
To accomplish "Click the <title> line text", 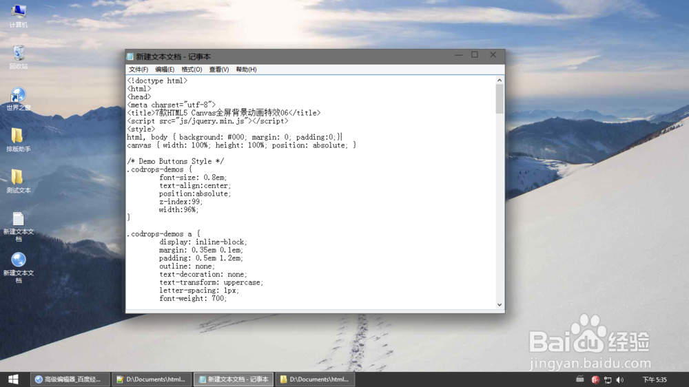I will click(224, 113).
